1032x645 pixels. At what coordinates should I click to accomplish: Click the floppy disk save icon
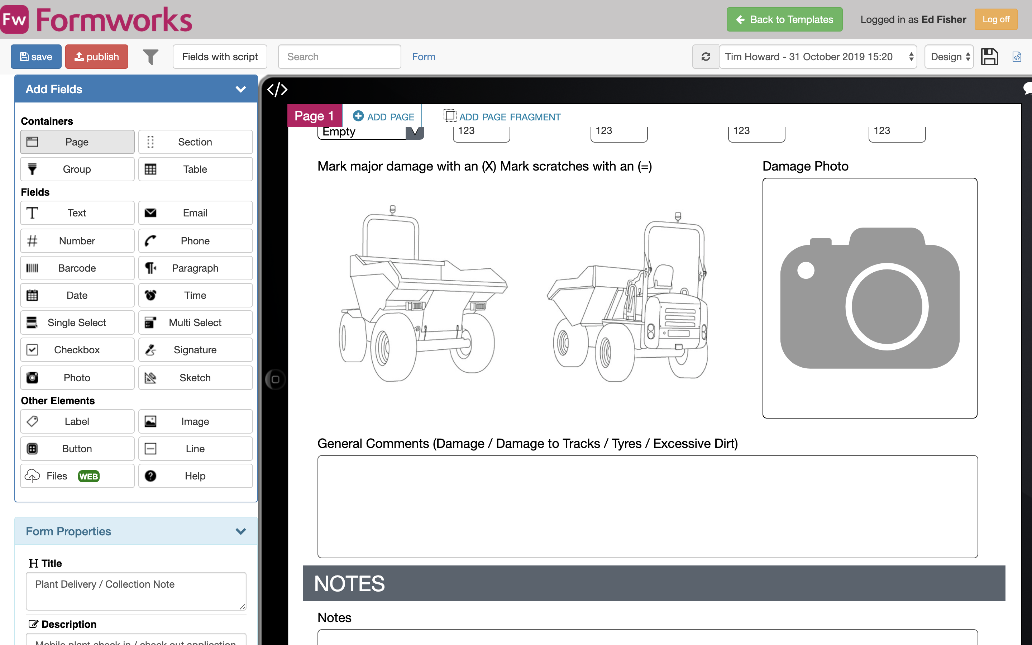(x=989, y=57)
